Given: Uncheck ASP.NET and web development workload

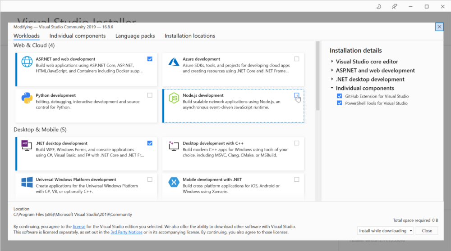Looking at the screenshot, I should tap(150, 59).
